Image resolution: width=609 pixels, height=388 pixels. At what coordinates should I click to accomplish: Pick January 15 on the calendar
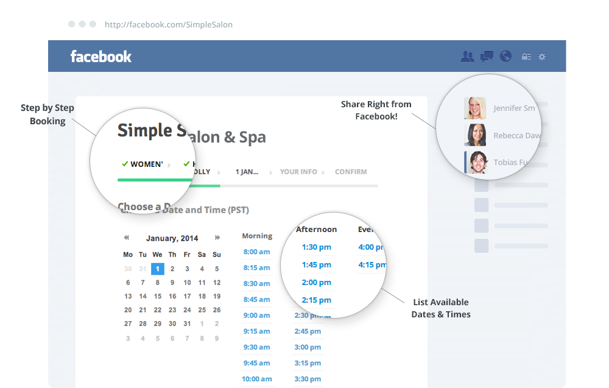(157, 296)
